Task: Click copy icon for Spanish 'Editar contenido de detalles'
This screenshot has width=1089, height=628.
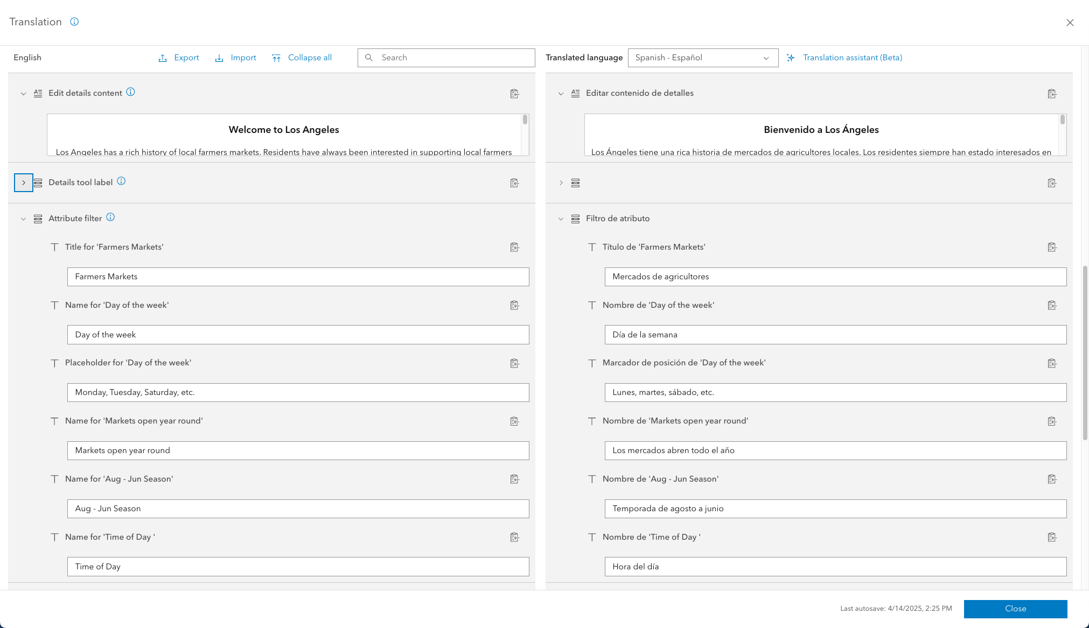Action: [1052, 94]
